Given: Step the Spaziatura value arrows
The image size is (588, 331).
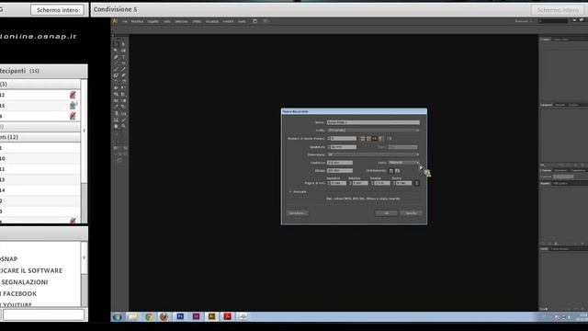Looking at the screenshot, I should coord(329,147).
